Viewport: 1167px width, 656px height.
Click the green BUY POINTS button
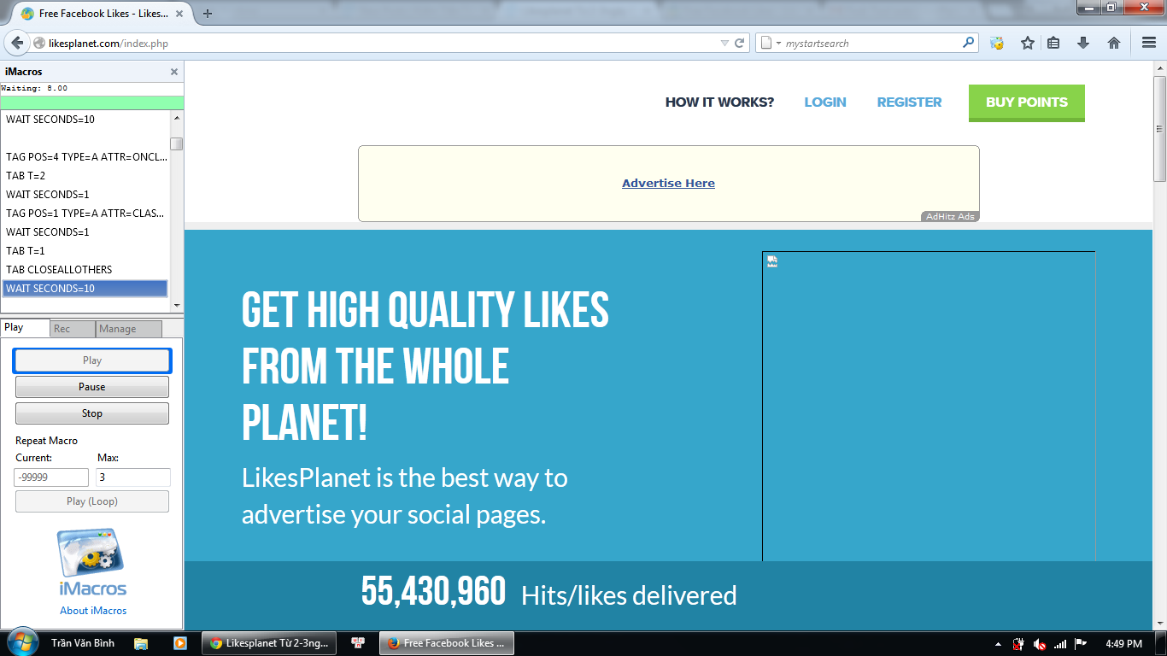point(1027,102)
